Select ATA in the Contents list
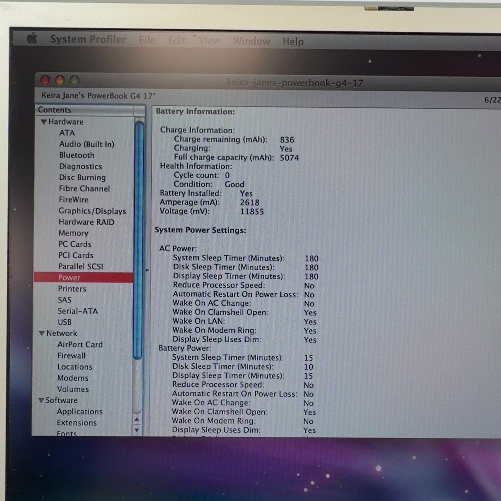501x501 pixels. [67, 133]
